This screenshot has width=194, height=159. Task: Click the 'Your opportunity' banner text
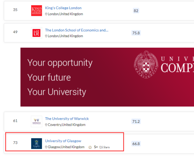point(60,63)
